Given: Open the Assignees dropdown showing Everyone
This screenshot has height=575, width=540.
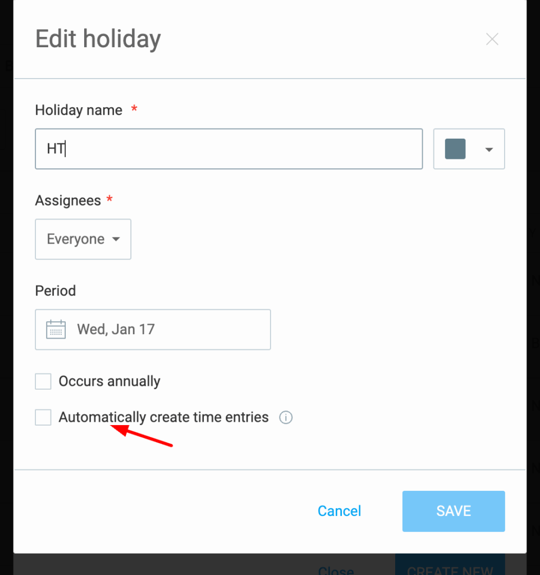Looking at the screenshot, I should (x=83, y=239).
